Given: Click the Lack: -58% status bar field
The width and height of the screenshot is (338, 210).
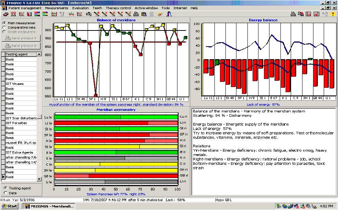Looking at the screenshot, I should [x=190, y=200].
